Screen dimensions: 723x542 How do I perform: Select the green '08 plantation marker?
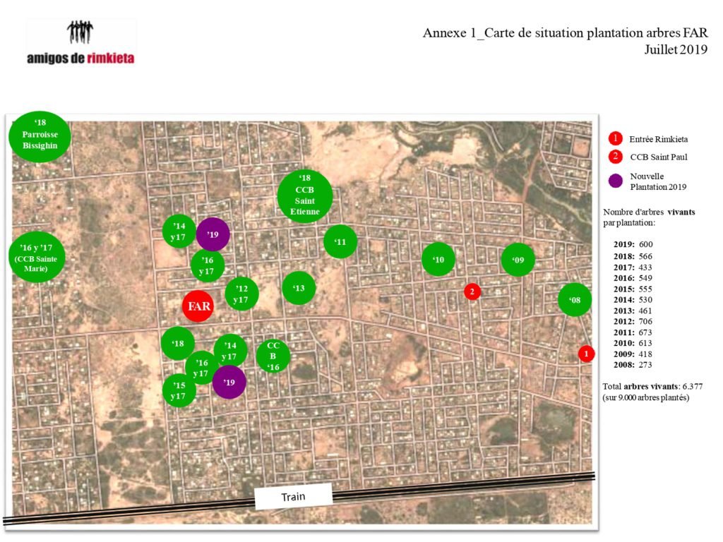[575, 300]
